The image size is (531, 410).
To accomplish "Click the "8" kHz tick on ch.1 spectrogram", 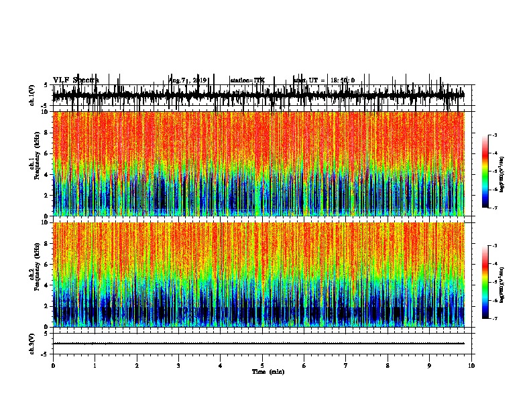I will 46,133.
